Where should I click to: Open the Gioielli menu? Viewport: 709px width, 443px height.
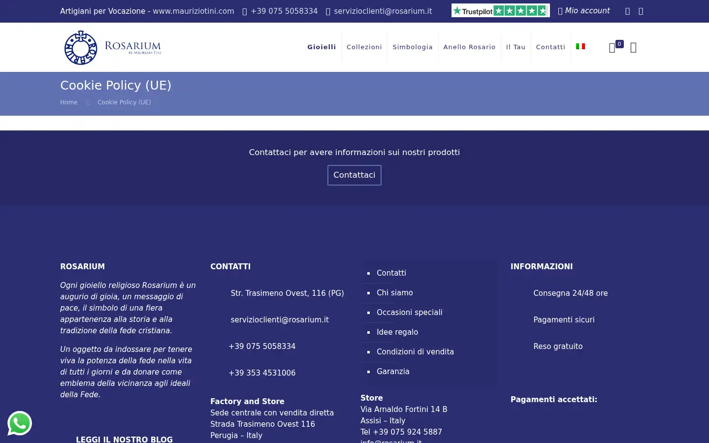click(322, 47)
